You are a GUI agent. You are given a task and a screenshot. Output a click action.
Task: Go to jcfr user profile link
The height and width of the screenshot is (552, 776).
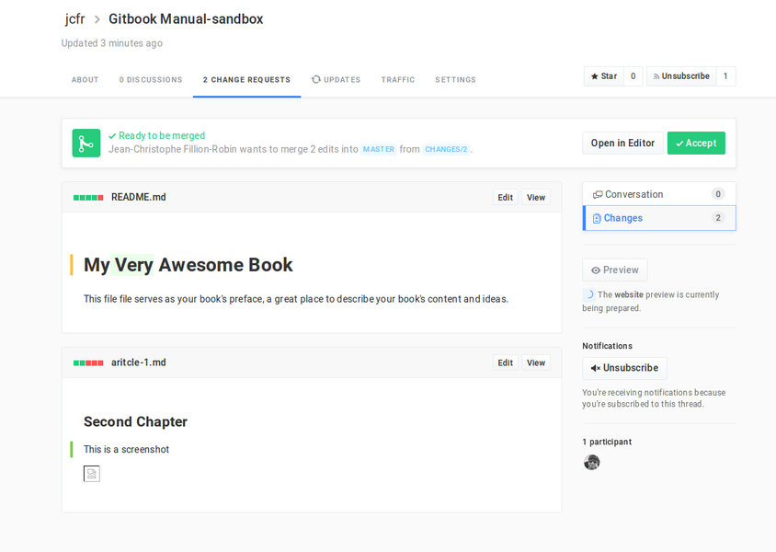click(74, 19)
